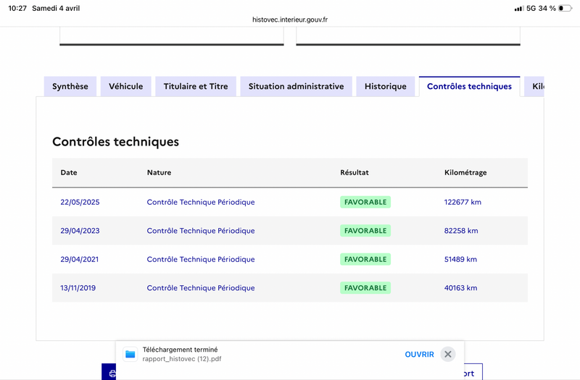Select the 40163 km mileage entry
Screen dimensions: 580x380
point(460,287)
